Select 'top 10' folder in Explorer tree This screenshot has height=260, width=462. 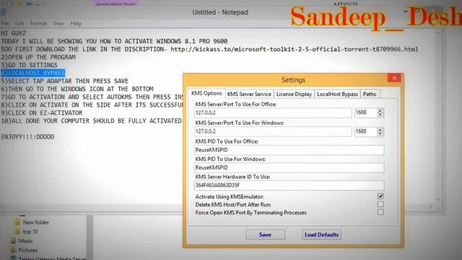[x=30, y=232]
